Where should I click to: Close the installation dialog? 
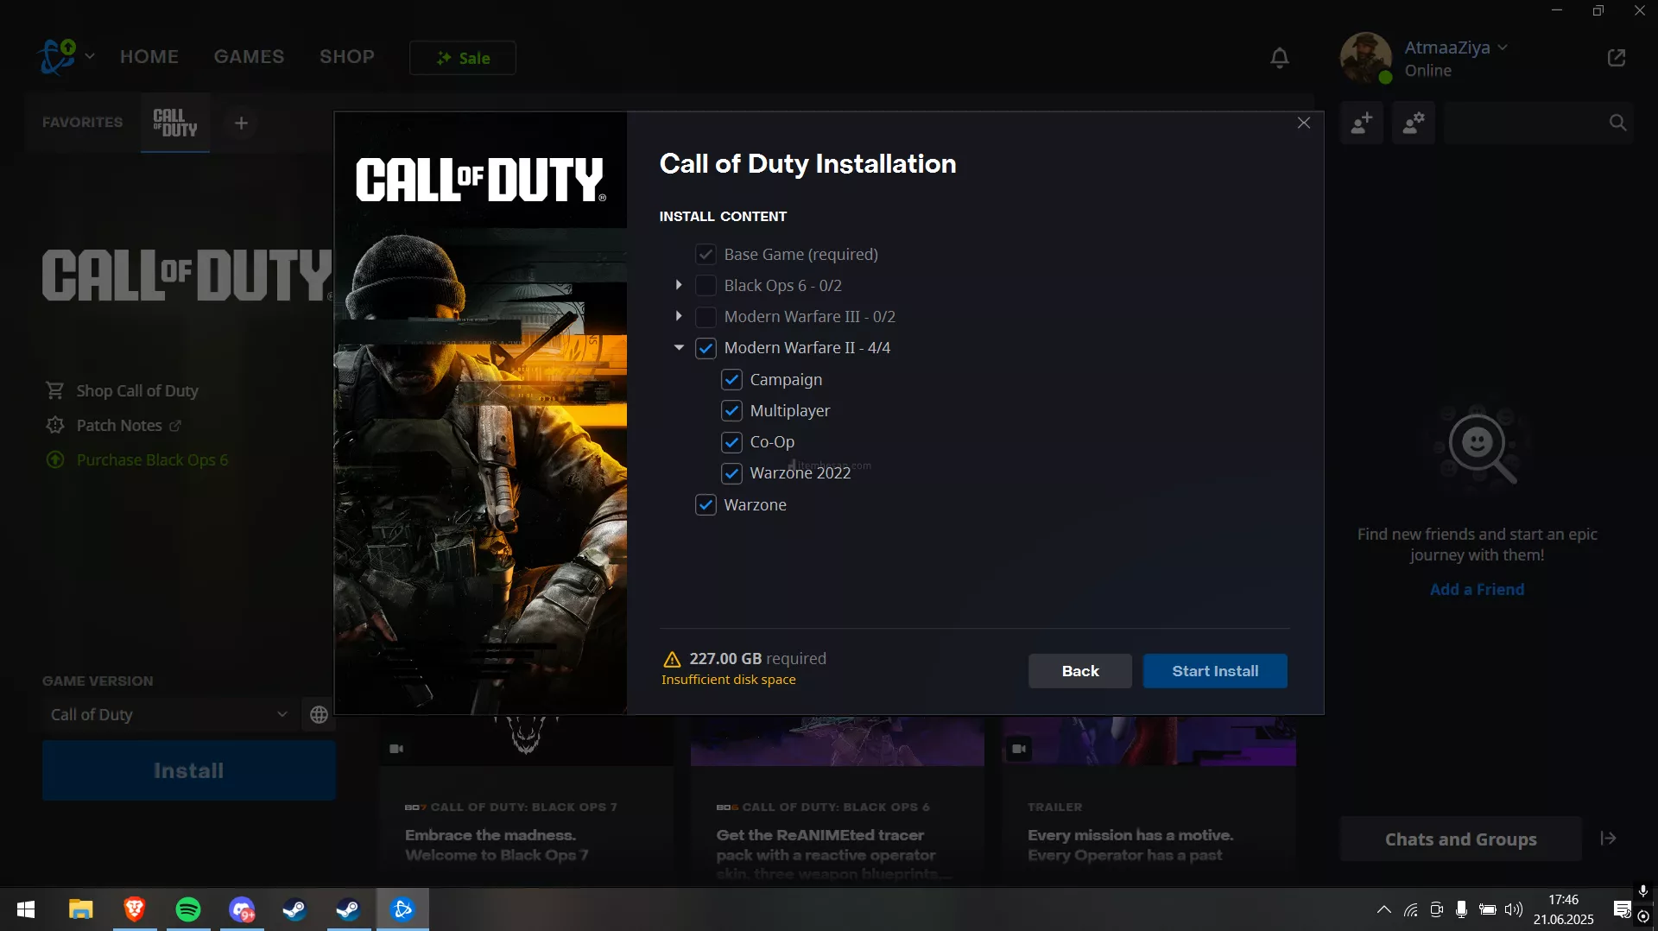tap(1303, 123)
